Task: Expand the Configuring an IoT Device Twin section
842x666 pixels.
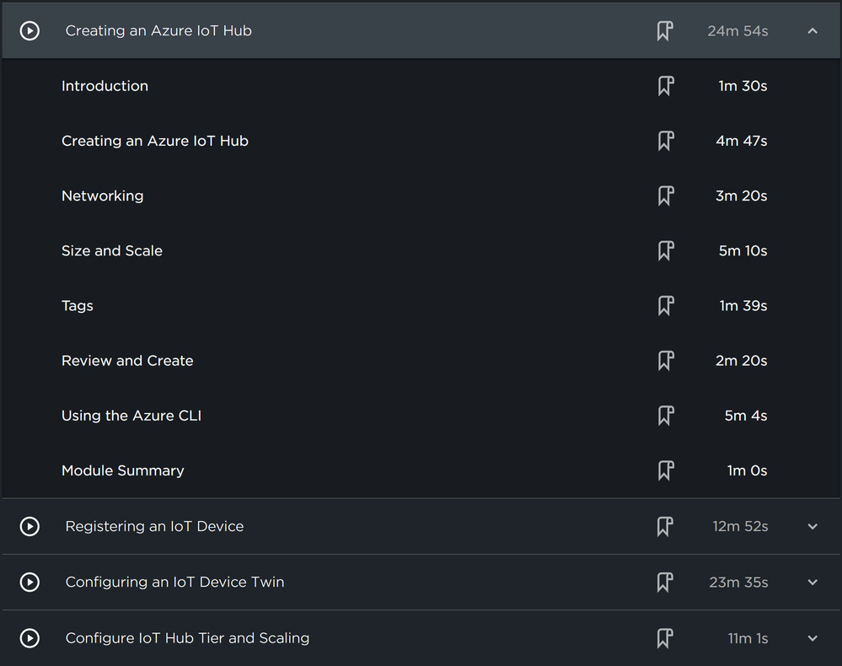Action: pos(813,583)
